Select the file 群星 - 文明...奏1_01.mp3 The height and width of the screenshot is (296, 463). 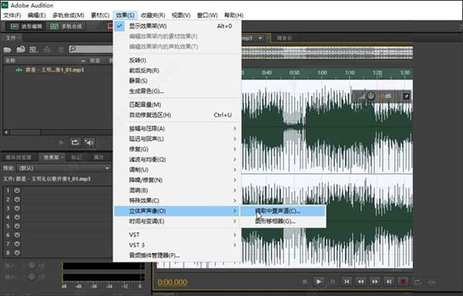pyautogui.click(x=55, y=70)
